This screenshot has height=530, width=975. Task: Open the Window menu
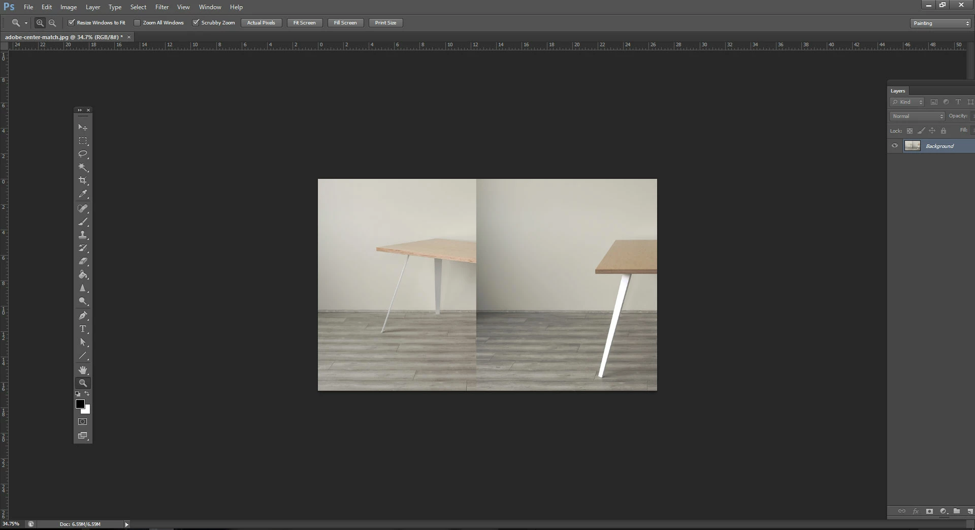[210, 7]
